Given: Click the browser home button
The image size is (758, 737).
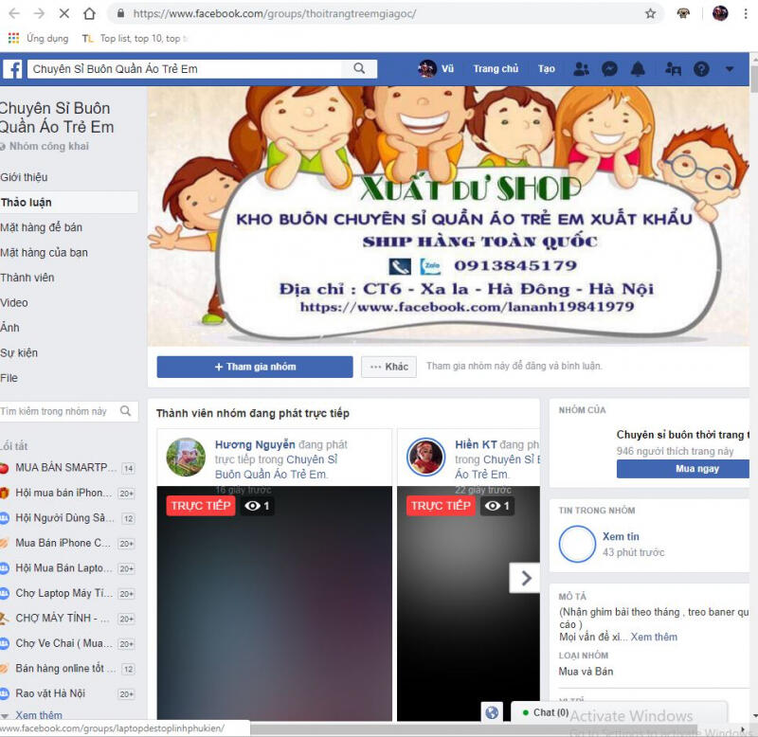Looking at the screenshot, I should point(89,14).
